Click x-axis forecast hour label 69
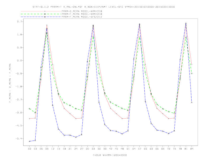 [163, 149]
